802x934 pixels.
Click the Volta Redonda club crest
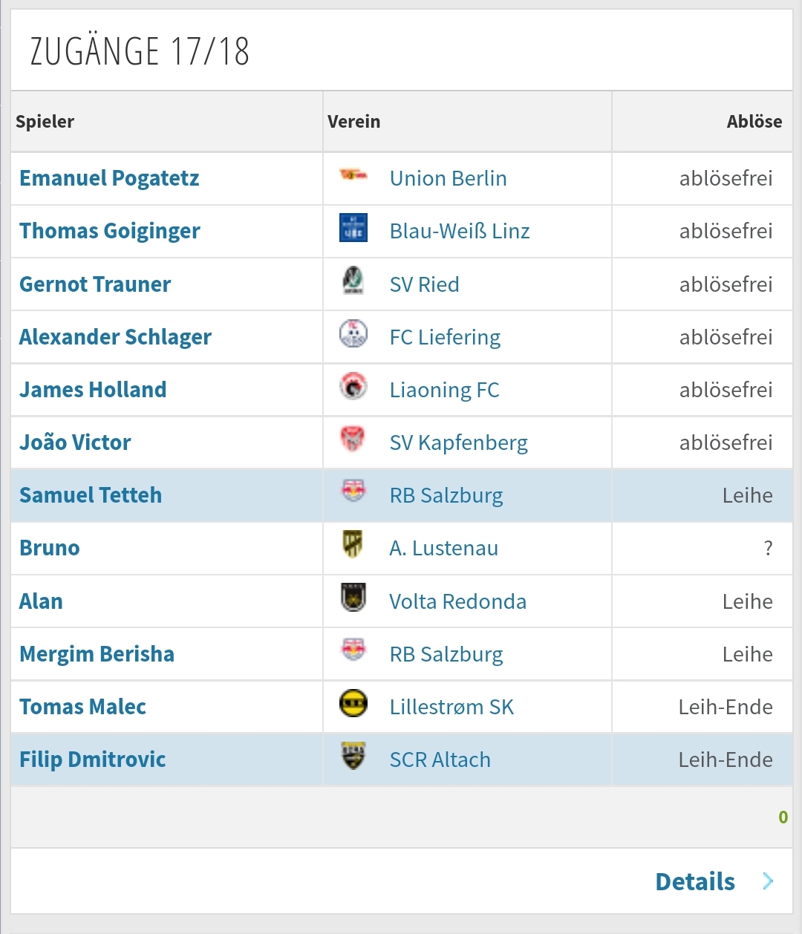click(353, 597)
